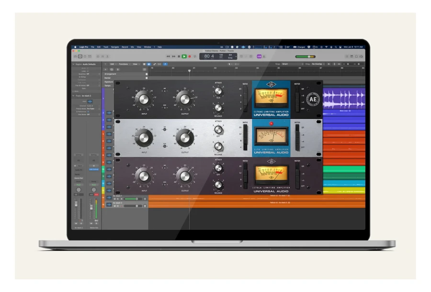The width and height of the screenshot is (431, 292).
Task: Click the silver 1176 Release knob
Action: click(218, 146)
